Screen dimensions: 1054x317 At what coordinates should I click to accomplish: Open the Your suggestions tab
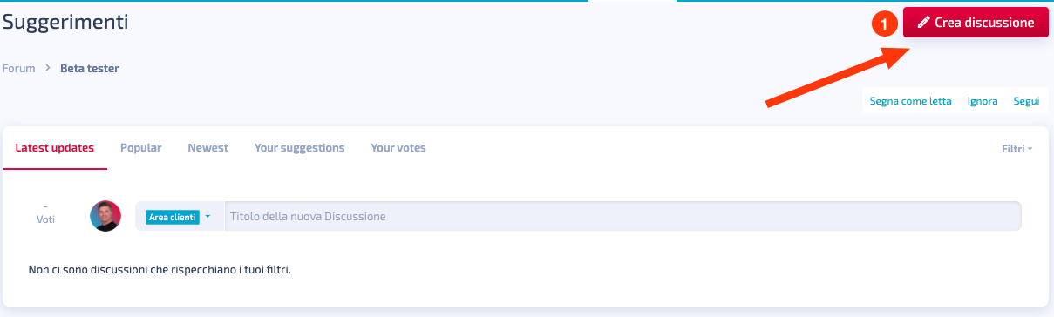300,148
